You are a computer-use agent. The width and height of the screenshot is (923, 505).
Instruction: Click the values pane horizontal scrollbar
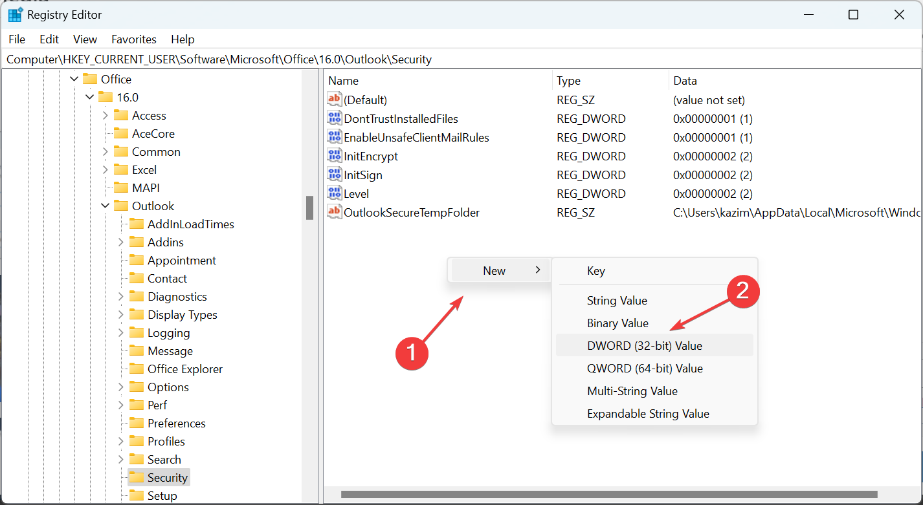(x=609, y=495)
